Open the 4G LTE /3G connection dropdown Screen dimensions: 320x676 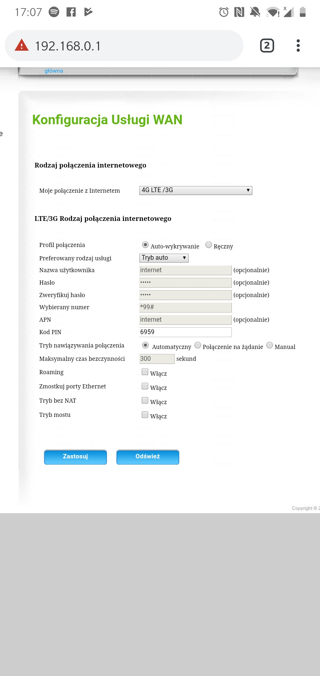coord(196,190)
